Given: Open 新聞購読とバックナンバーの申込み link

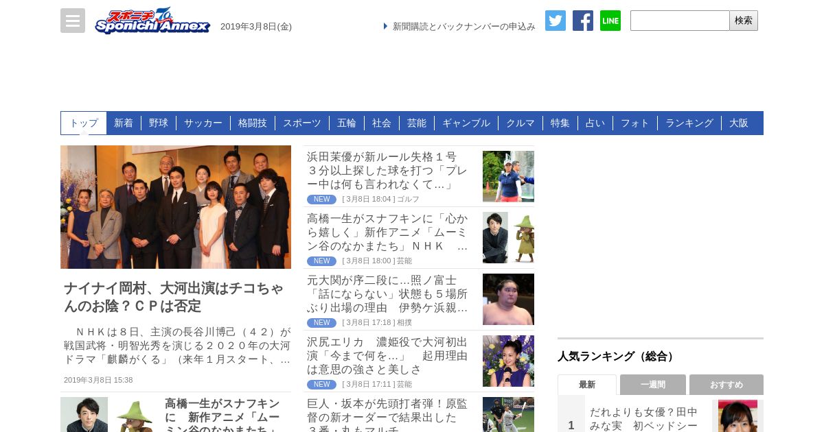Looking at the screenshot, I should point(463,26).
